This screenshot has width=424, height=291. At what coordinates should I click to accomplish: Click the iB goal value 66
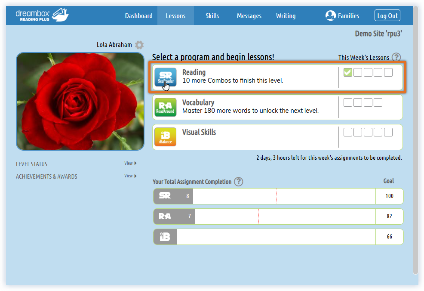coord(390,237)
